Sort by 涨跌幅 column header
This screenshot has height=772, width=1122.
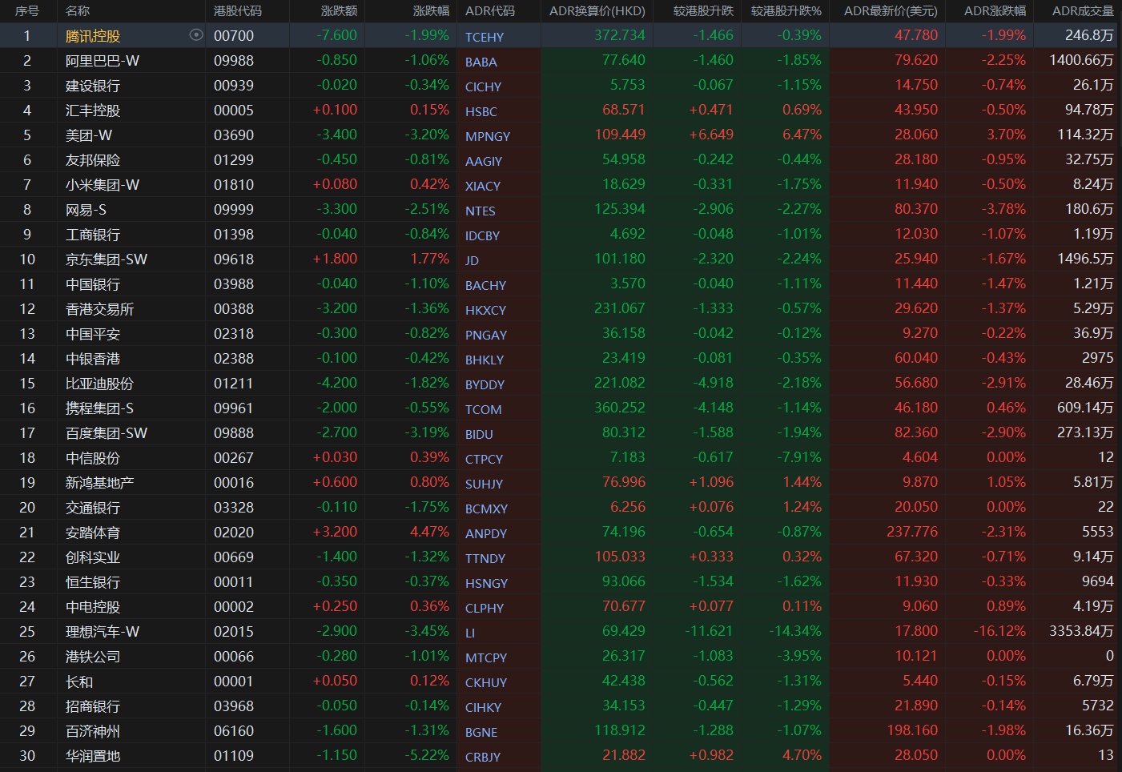[432, 11]
